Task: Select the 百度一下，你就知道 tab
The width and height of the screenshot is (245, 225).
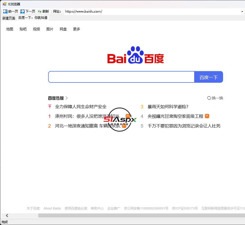Action: pyautogui.click(x=33, y=18)
